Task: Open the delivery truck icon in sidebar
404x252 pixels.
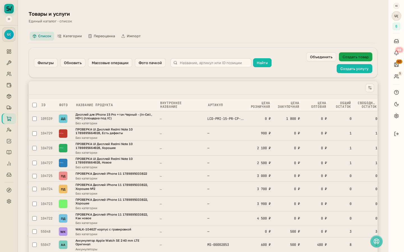Action: click(9, 108)
